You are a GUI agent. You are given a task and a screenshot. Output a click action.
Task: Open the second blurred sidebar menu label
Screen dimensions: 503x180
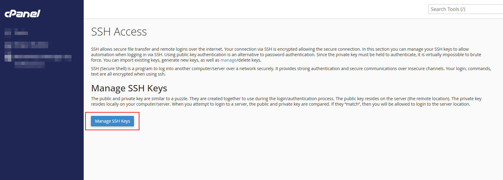coord(31,45)
